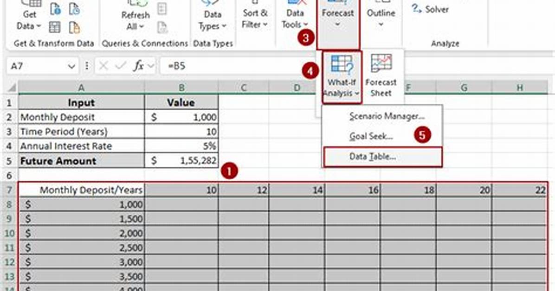Select column A header

point(81,87)
